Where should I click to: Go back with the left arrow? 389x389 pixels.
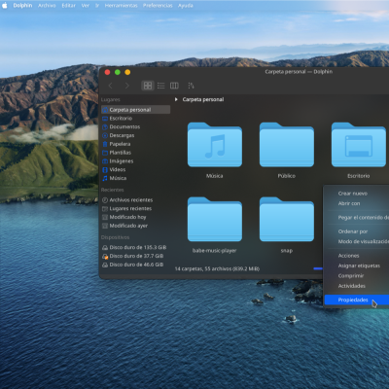coord(111,86)
